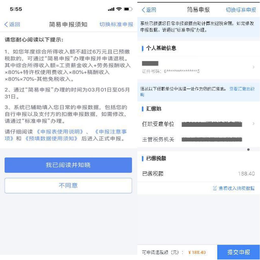
Task: Tap the back arrow on 简易申报须知 screen
Action: 6,24
